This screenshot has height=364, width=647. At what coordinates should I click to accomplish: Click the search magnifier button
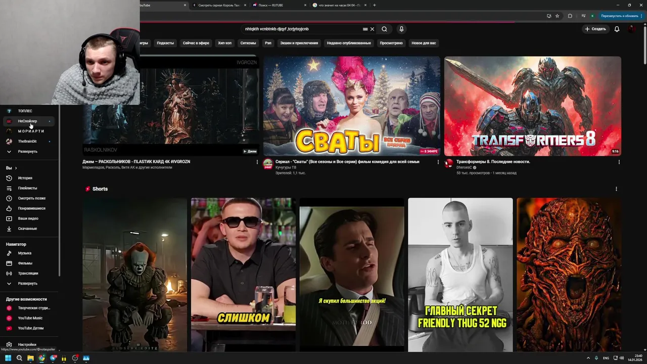(384, 29)
